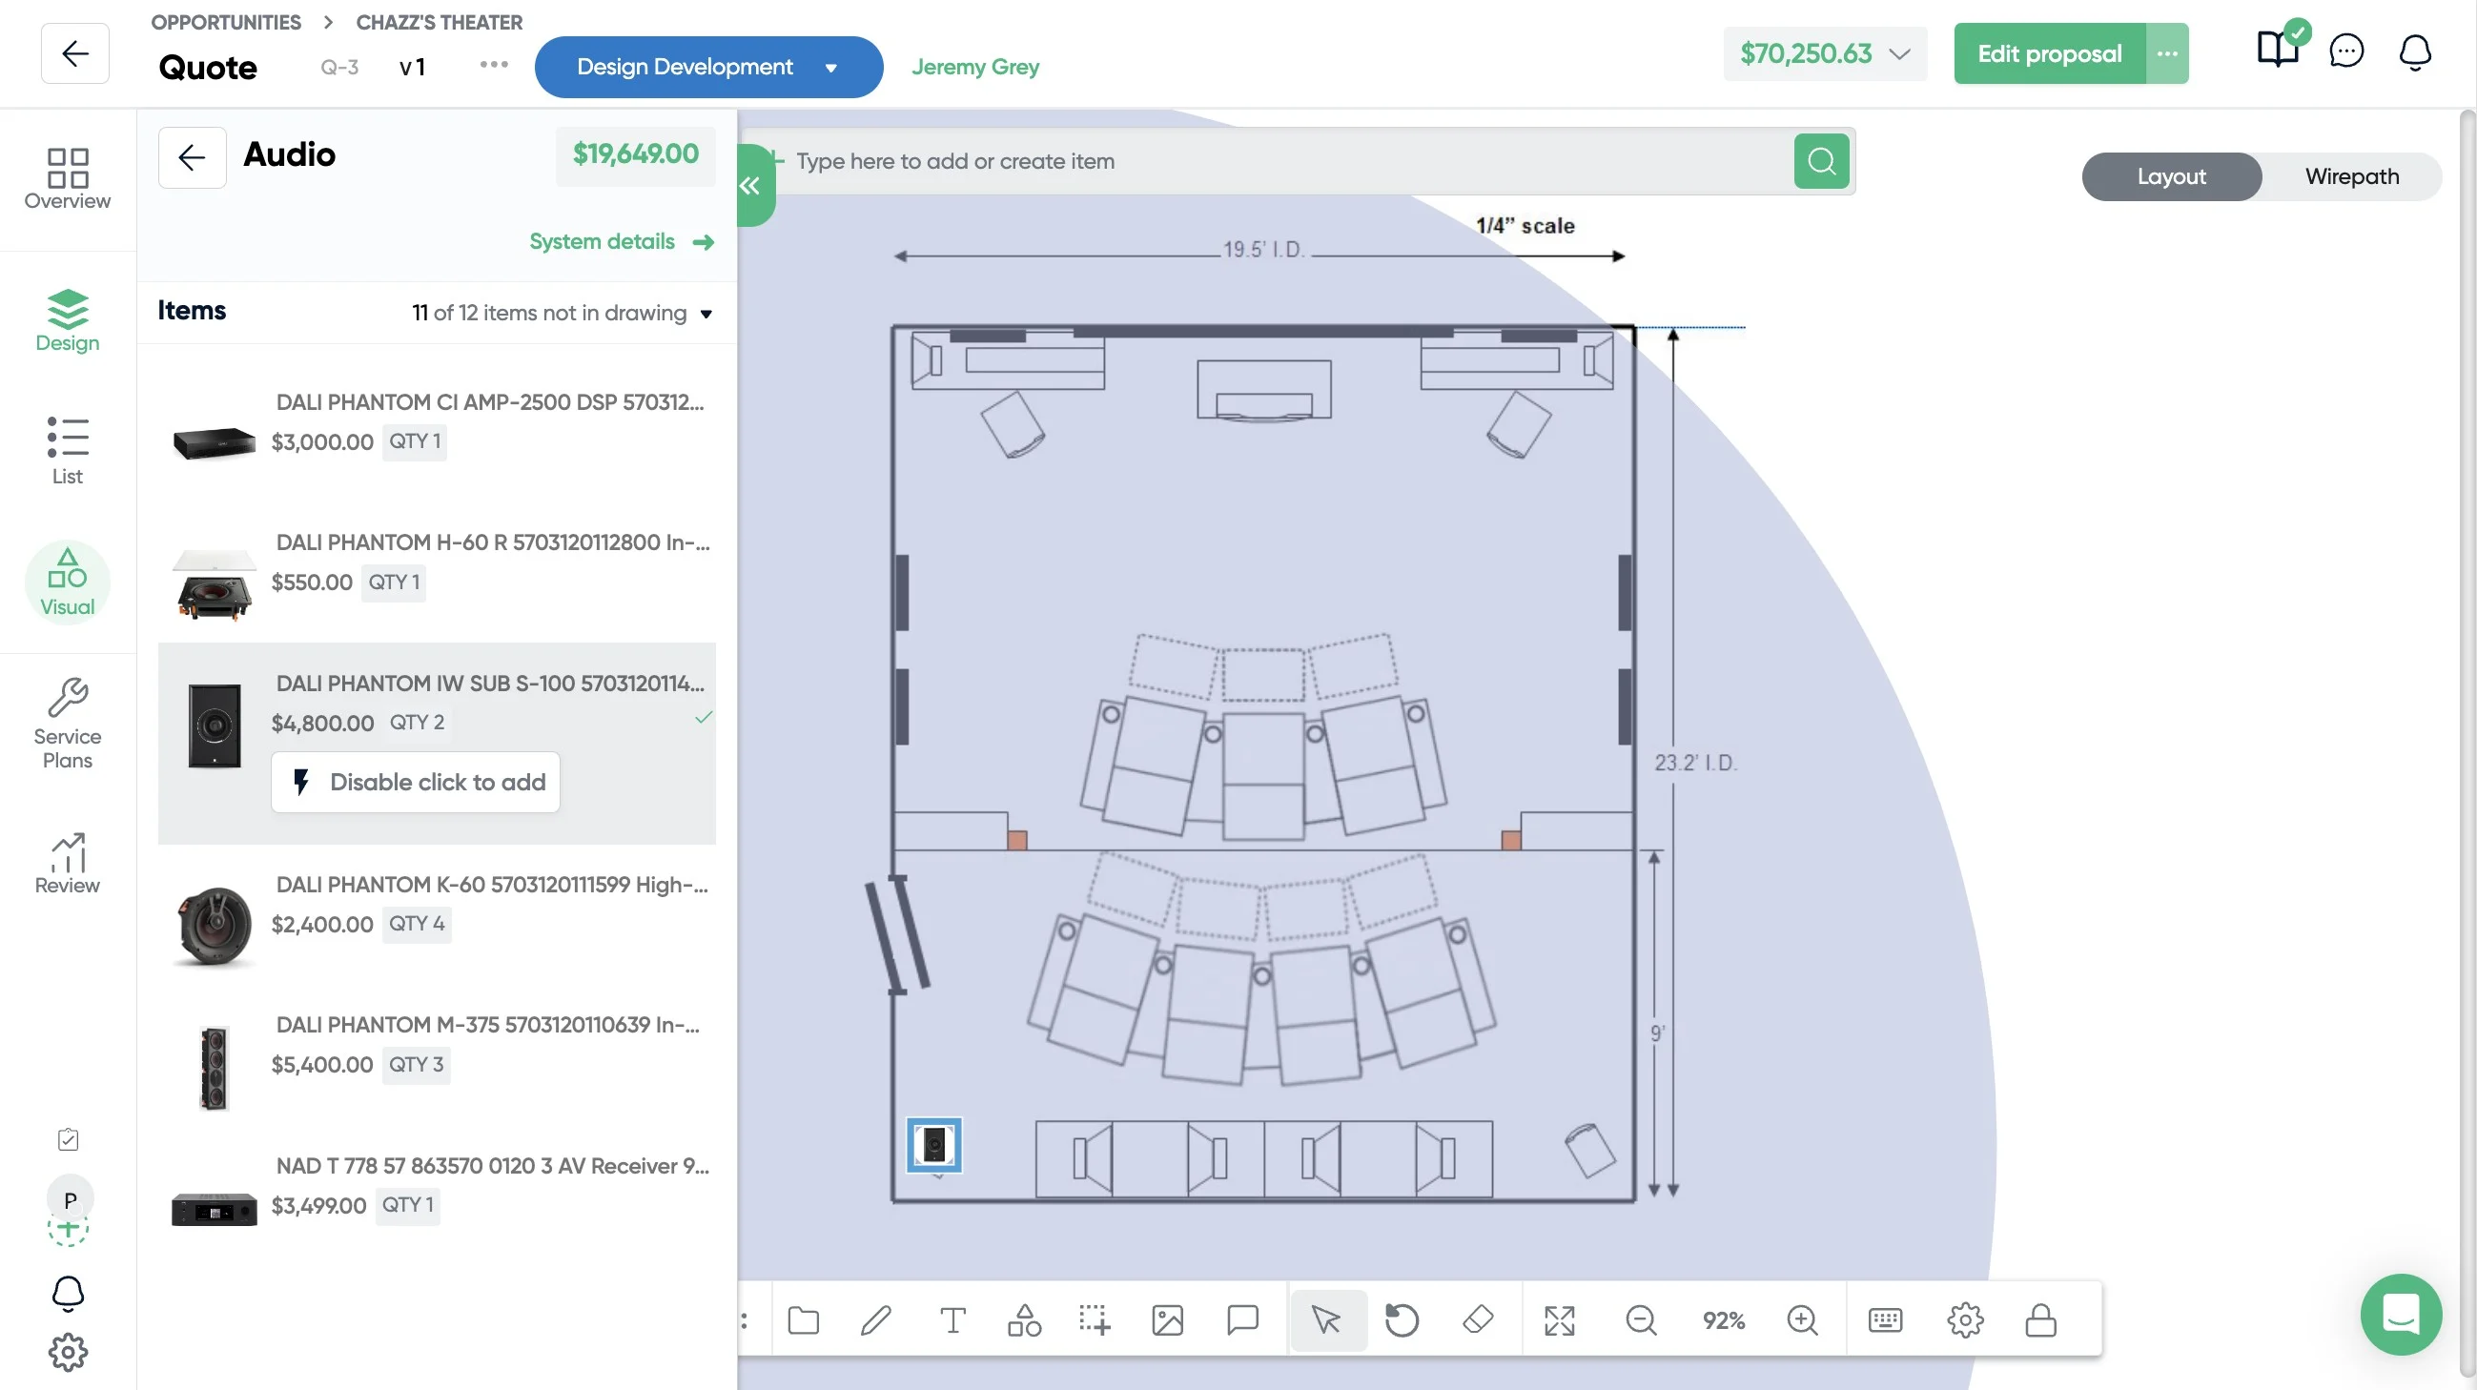2477x1390 pixels.
Task: Select the subwoofer placed on floorplan
Action: tap(934, 1145)
